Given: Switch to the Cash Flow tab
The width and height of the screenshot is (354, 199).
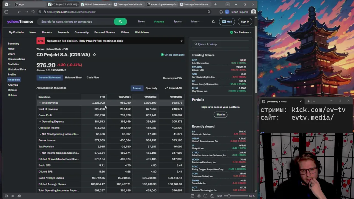Looking at the screenshot, I should 93,78.
